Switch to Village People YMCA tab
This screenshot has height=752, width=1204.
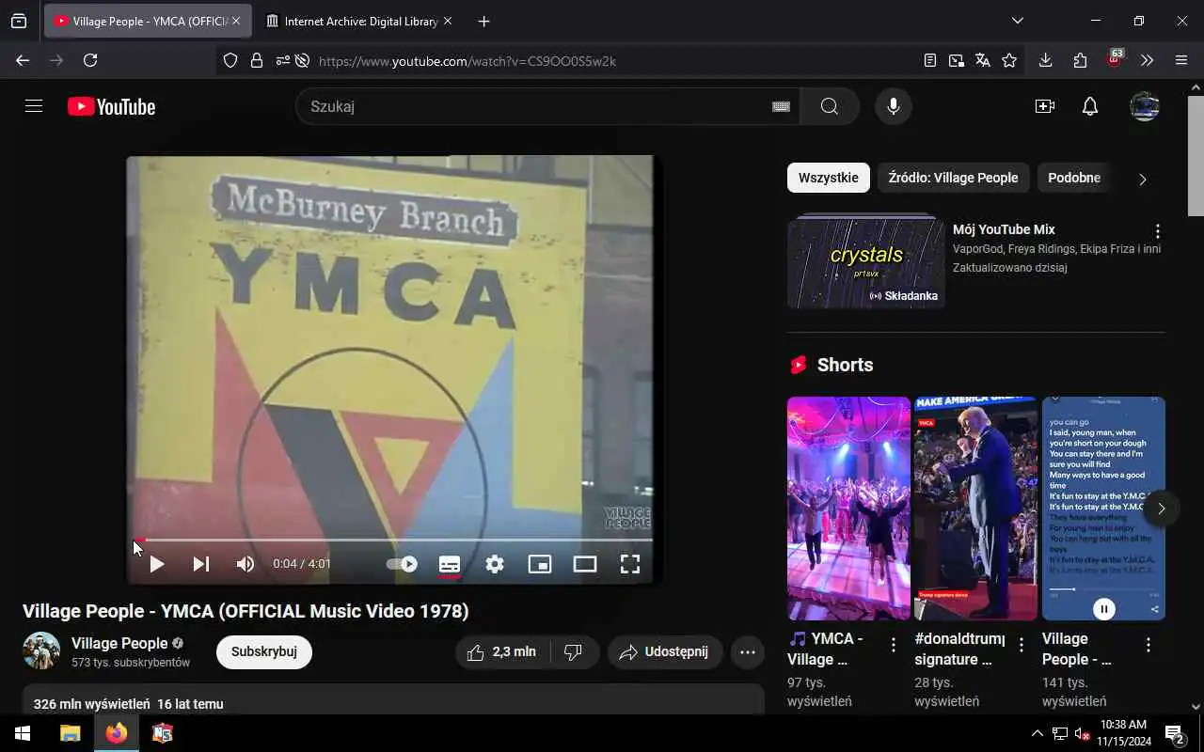(x=148, y=21)
